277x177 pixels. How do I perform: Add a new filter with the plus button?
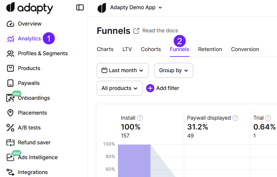[150, 88]
